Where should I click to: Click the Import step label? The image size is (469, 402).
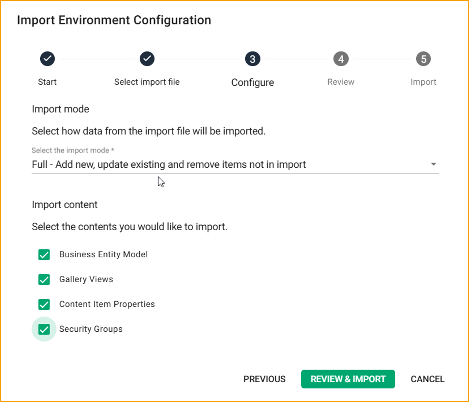pos(423,82)
